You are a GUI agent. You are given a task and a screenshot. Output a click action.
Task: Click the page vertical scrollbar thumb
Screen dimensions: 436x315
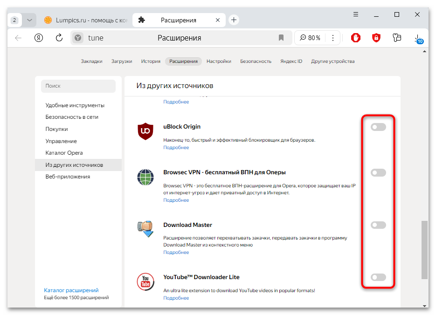click(x=424, y=249)
